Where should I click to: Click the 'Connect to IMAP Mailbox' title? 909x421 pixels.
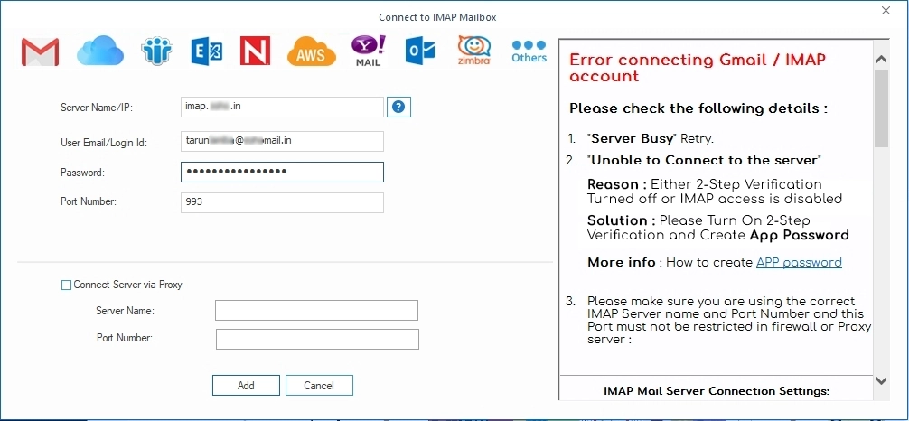tap(437, 17)
